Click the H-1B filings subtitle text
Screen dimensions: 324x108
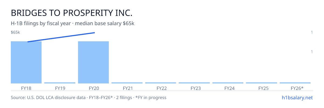(73, 23)
